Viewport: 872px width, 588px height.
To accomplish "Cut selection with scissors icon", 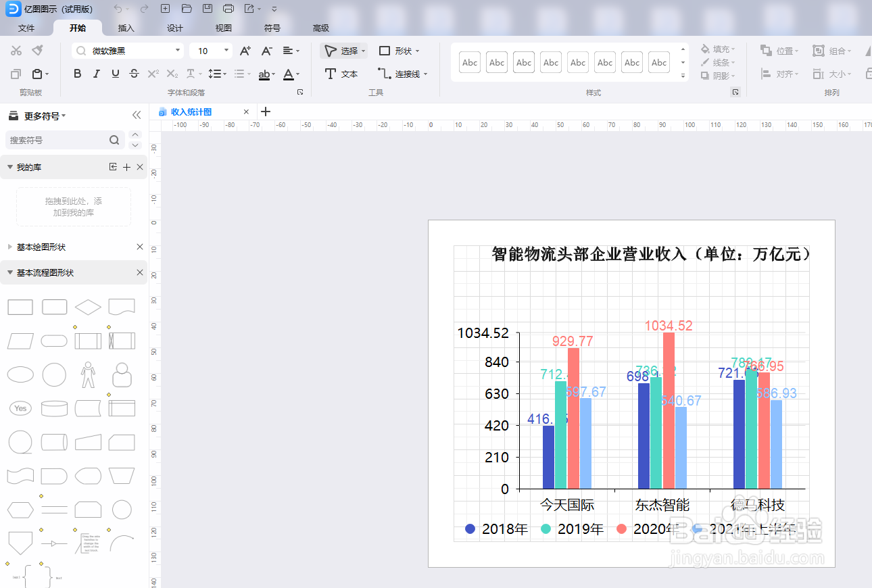I will coord(16,51).
